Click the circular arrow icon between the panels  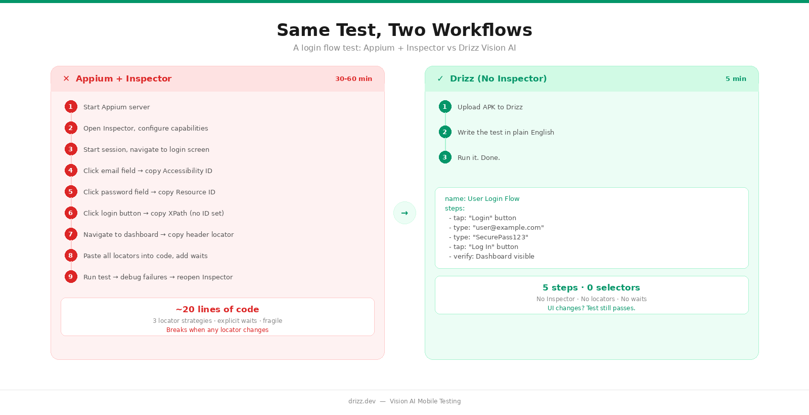pos(404,213)
